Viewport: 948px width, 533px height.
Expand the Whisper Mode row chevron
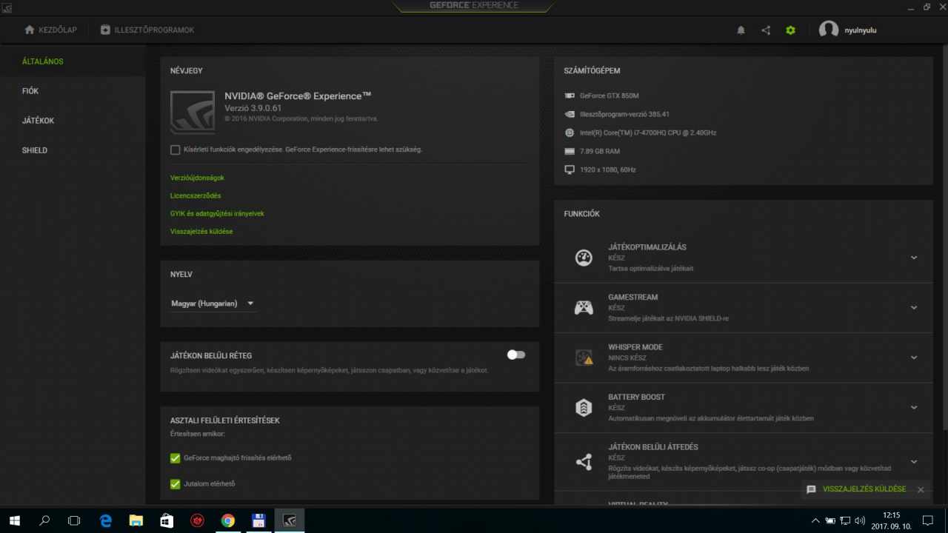point(914,358)
